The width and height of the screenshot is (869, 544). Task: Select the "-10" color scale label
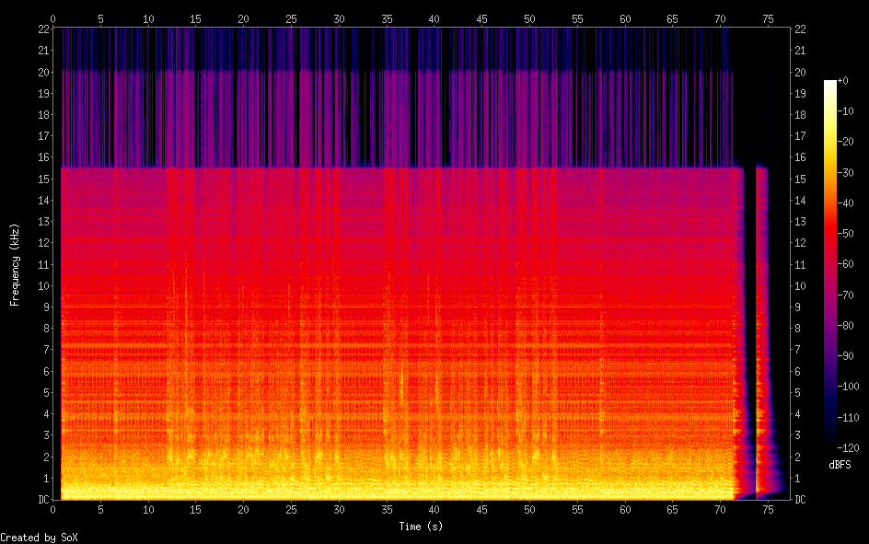tap(845, 111)
